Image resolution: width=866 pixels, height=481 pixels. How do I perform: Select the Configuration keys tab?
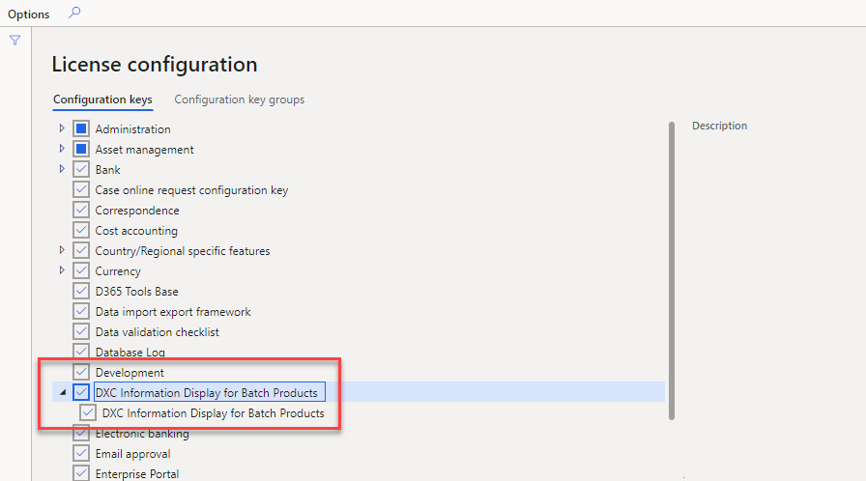pos(102,99)
